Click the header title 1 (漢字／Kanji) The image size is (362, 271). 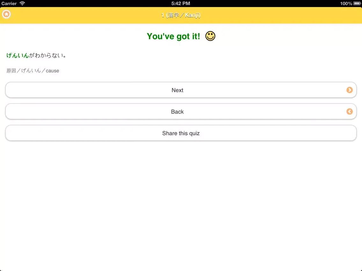181,15
